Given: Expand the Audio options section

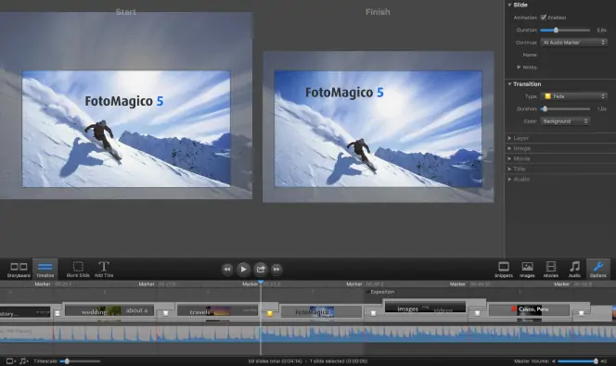Looking at the screenshot, I should coord(509,179).
